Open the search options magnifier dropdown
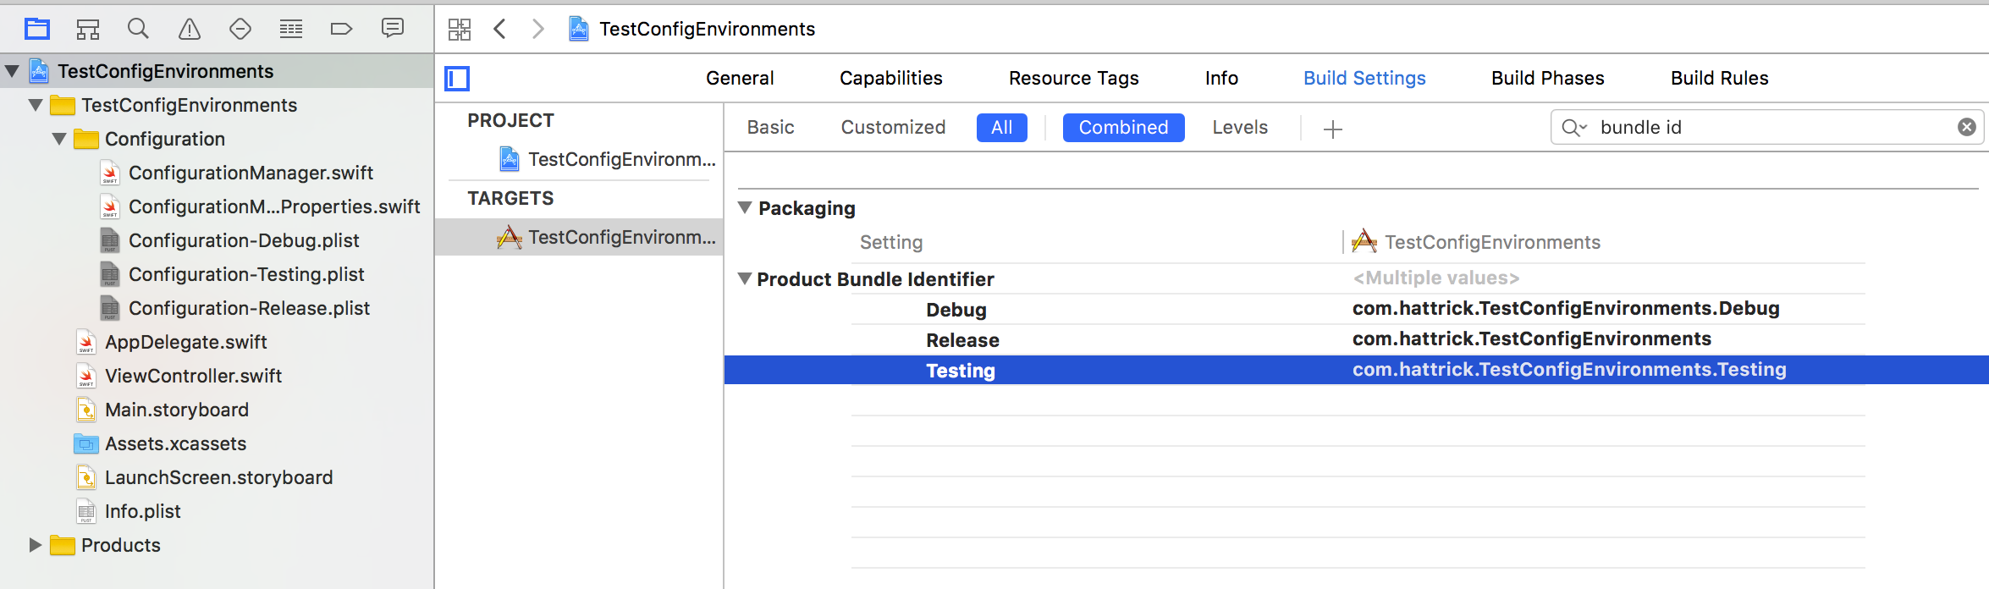This screenshot has height=589, width=1989. tap(1574, 127)
